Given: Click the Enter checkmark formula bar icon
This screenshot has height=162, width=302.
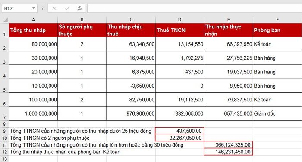Looking at the screenshot, I should [x=67, y=9].
